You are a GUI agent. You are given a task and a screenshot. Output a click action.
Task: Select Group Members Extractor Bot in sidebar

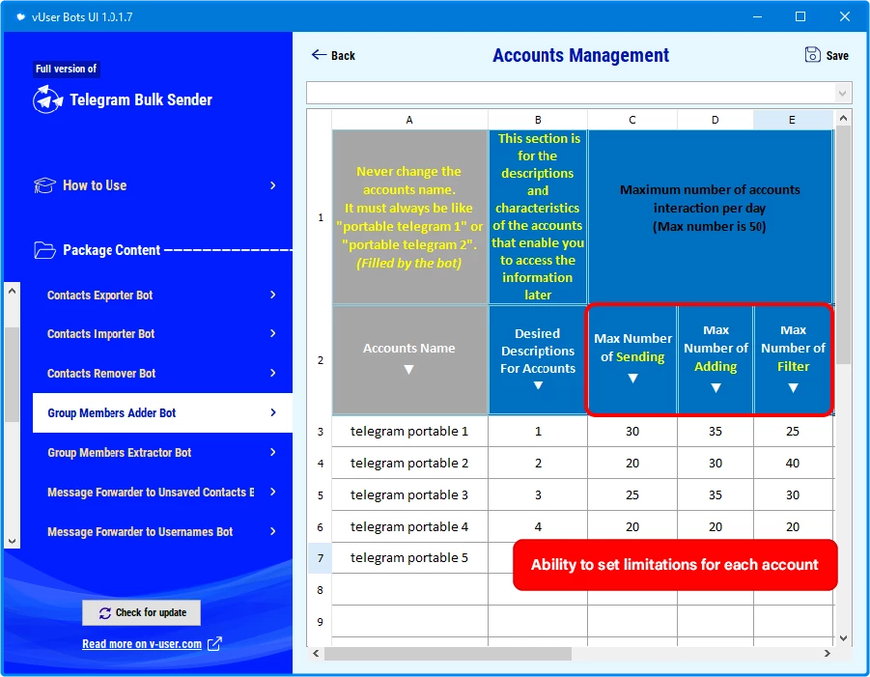(x=162, y=452)
